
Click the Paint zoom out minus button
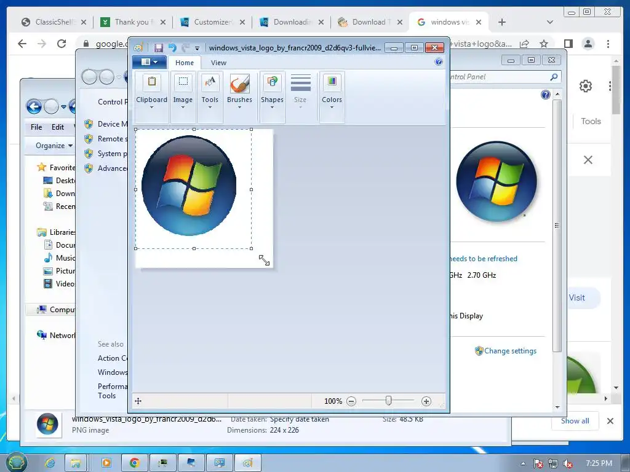351,401
